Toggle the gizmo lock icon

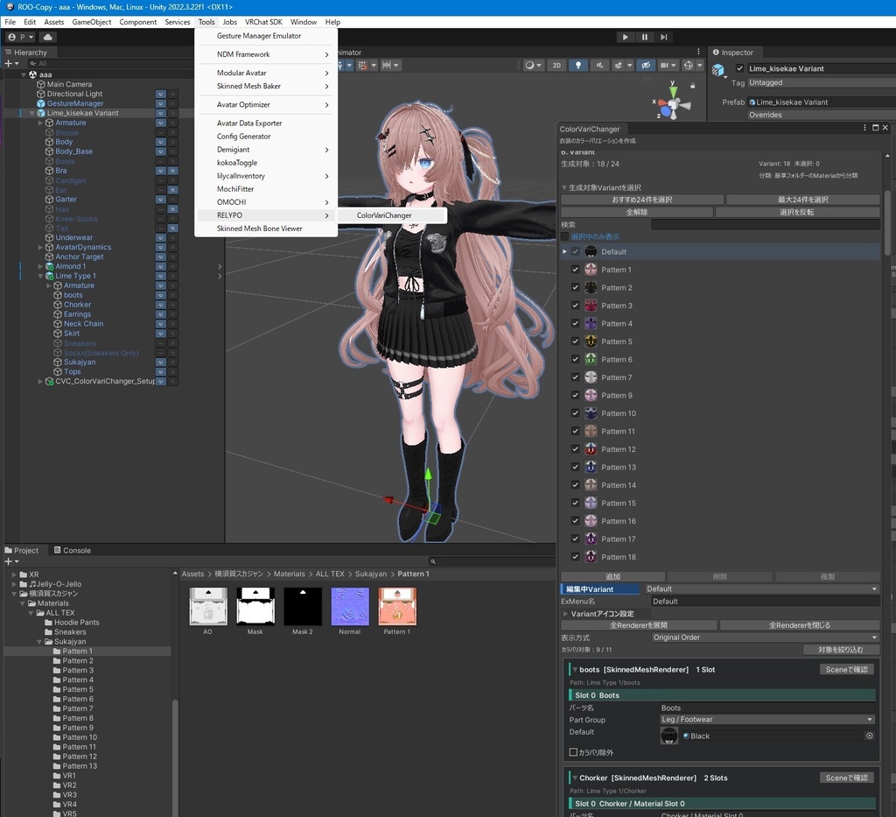693,86
